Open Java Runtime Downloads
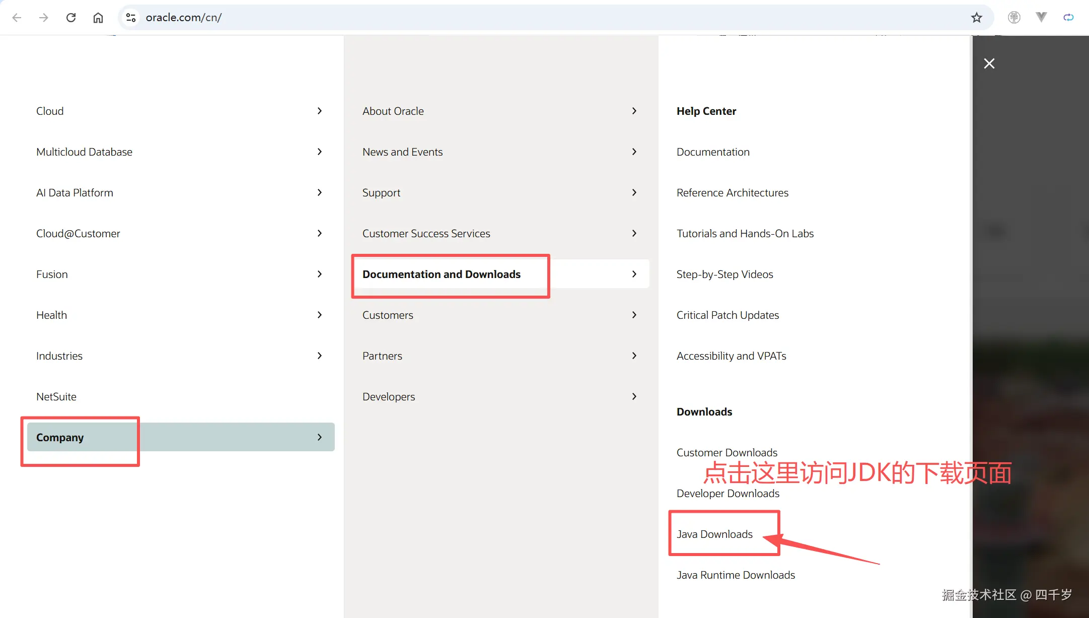This screenshot has height=618, width=1089. tap(736, 575)
